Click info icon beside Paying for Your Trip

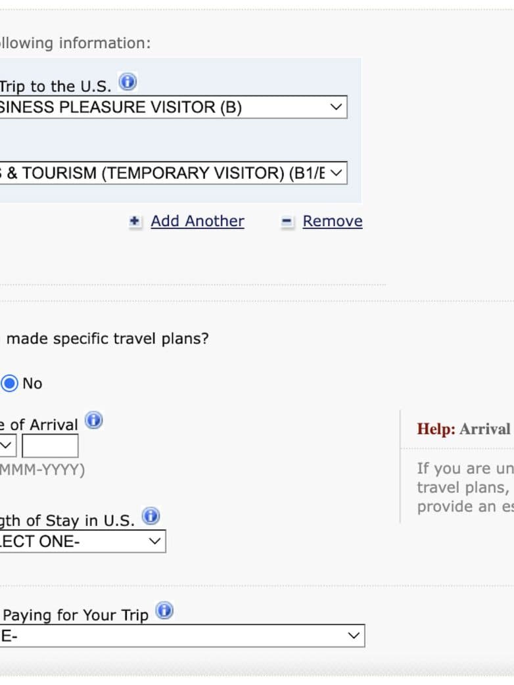(164, 611)
